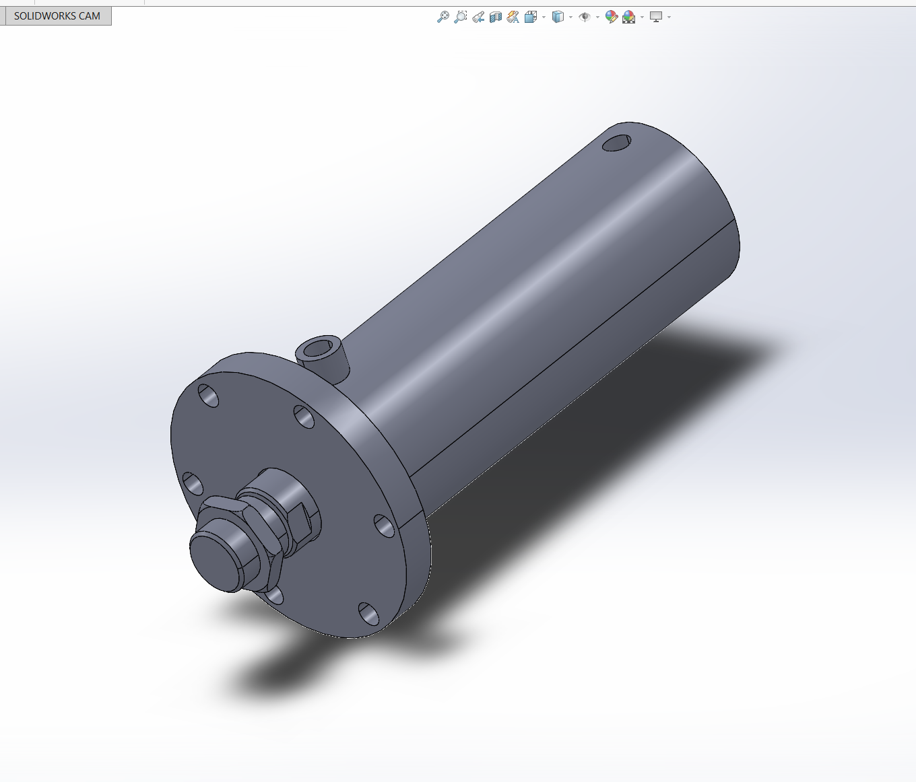The image size is (916, 782).
Task: Click View Orientation cube icon
Action: point(531,17)
